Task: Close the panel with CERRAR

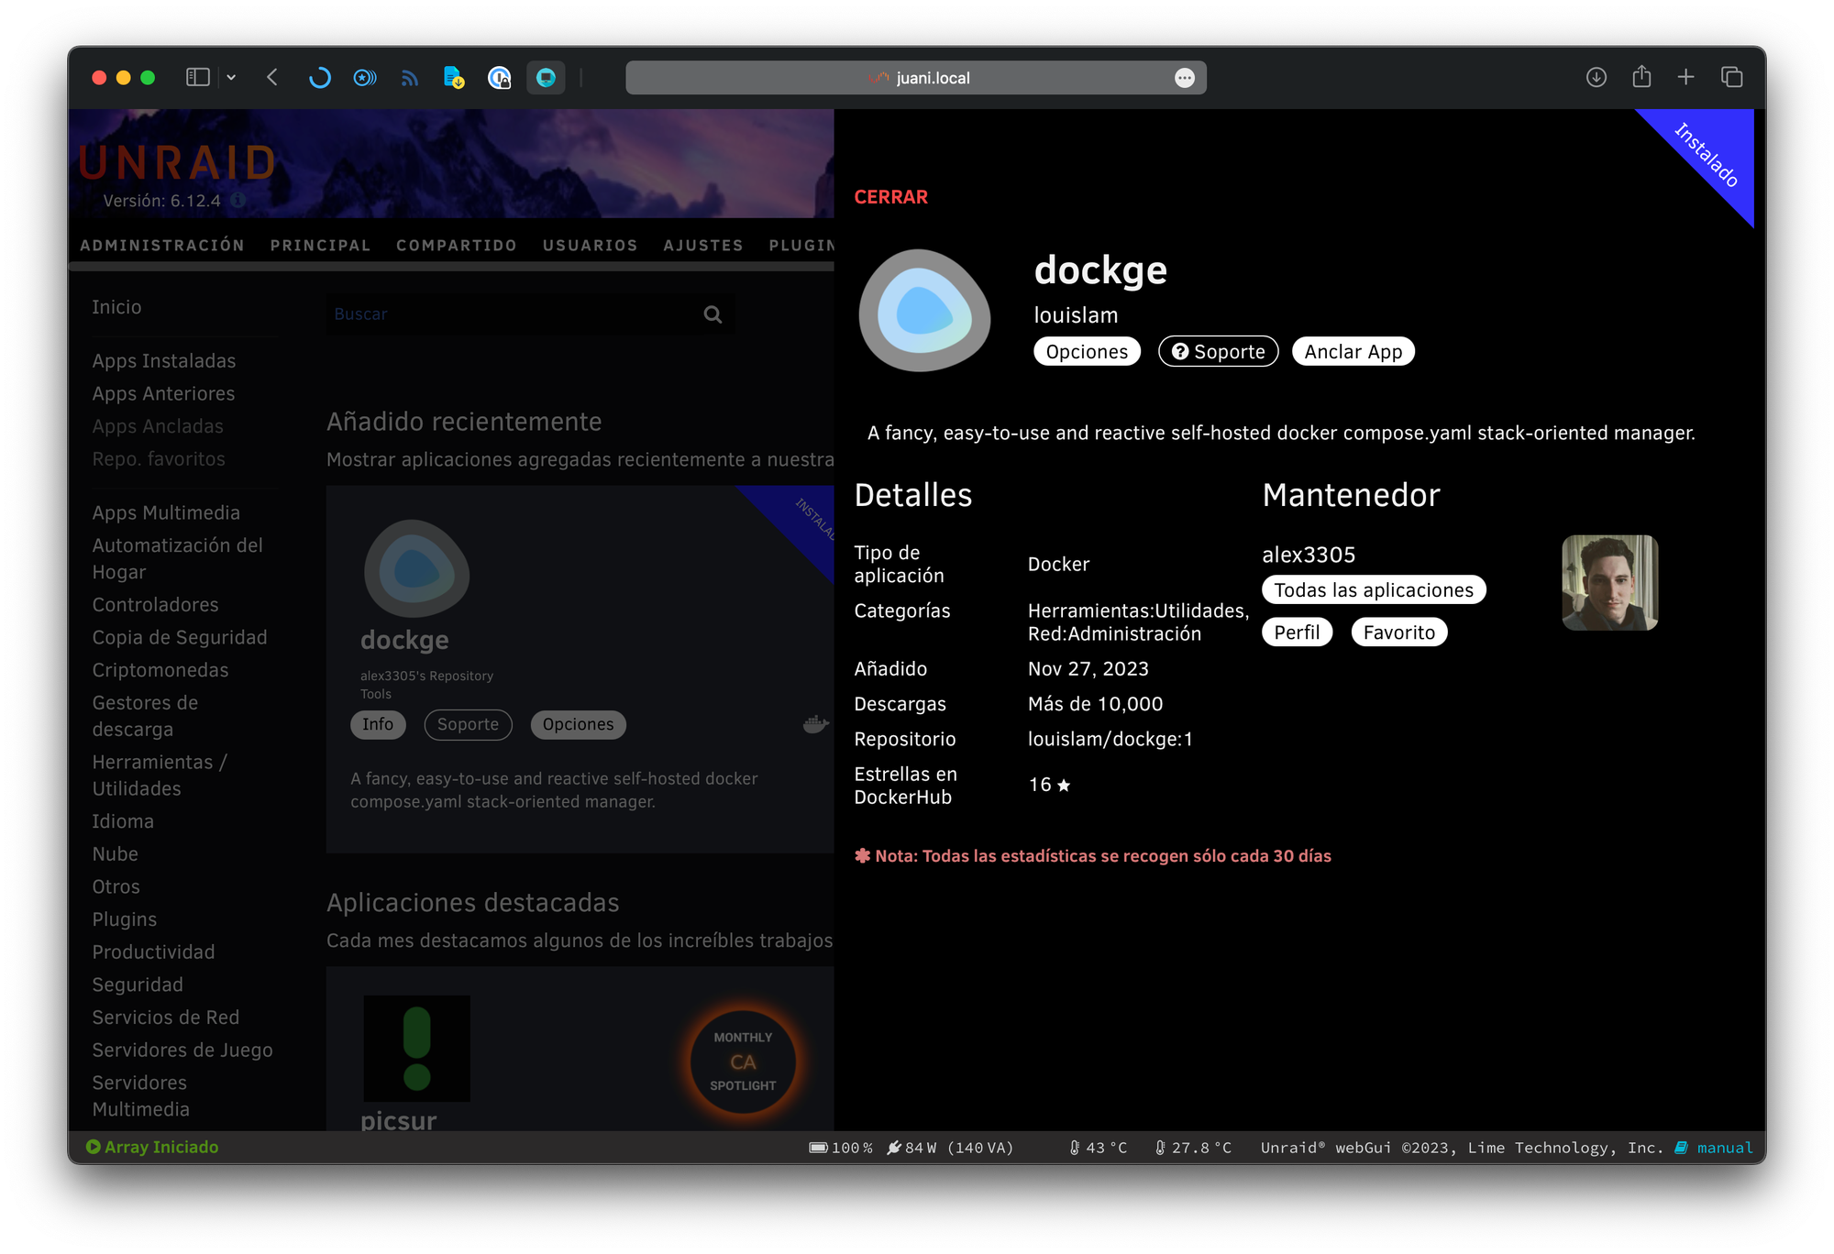Action: tap(890, 197)
